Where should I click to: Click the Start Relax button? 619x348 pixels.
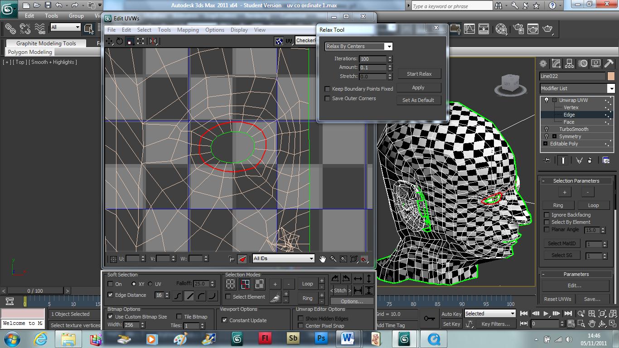(419, 73)
